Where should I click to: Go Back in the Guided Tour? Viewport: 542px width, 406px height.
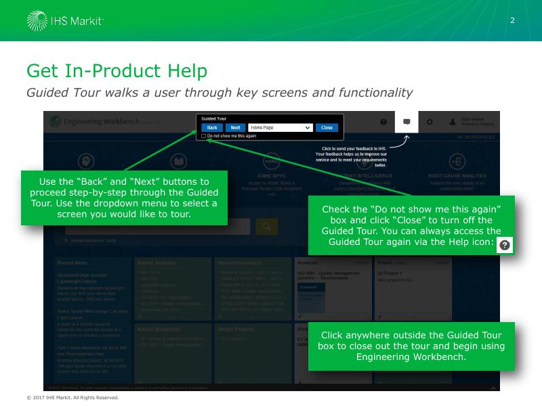tap(212, 127)
